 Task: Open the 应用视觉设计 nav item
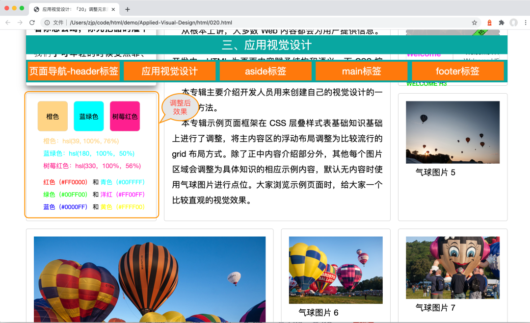pos(170,71)
